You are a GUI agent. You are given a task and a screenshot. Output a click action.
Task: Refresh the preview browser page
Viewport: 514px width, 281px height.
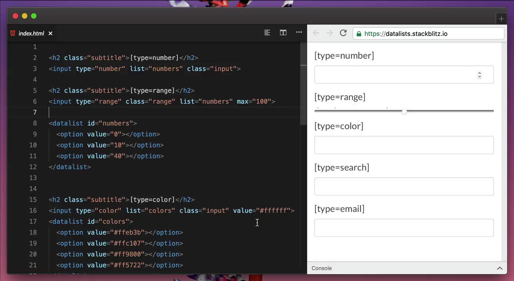pos(343,33)
